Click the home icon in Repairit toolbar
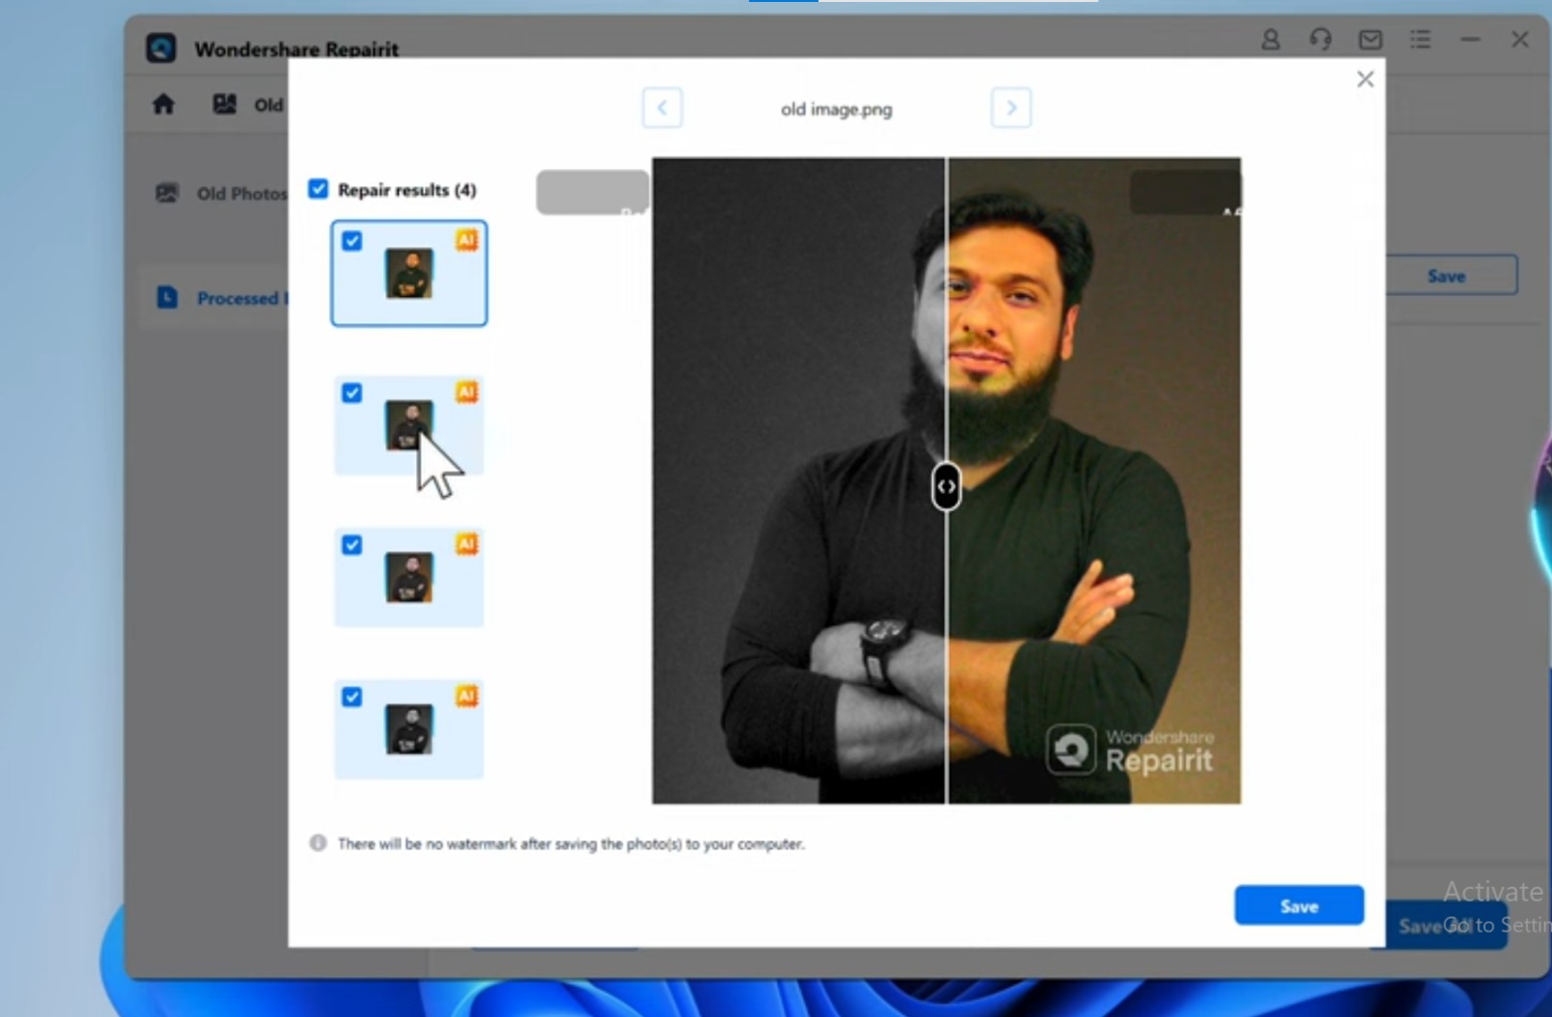The image size is (1552, 1017). click(x=163, y=104)
